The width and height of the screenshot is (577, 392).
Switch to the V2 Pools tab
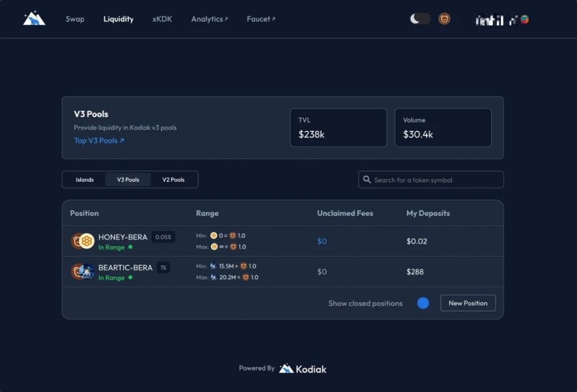173,180
